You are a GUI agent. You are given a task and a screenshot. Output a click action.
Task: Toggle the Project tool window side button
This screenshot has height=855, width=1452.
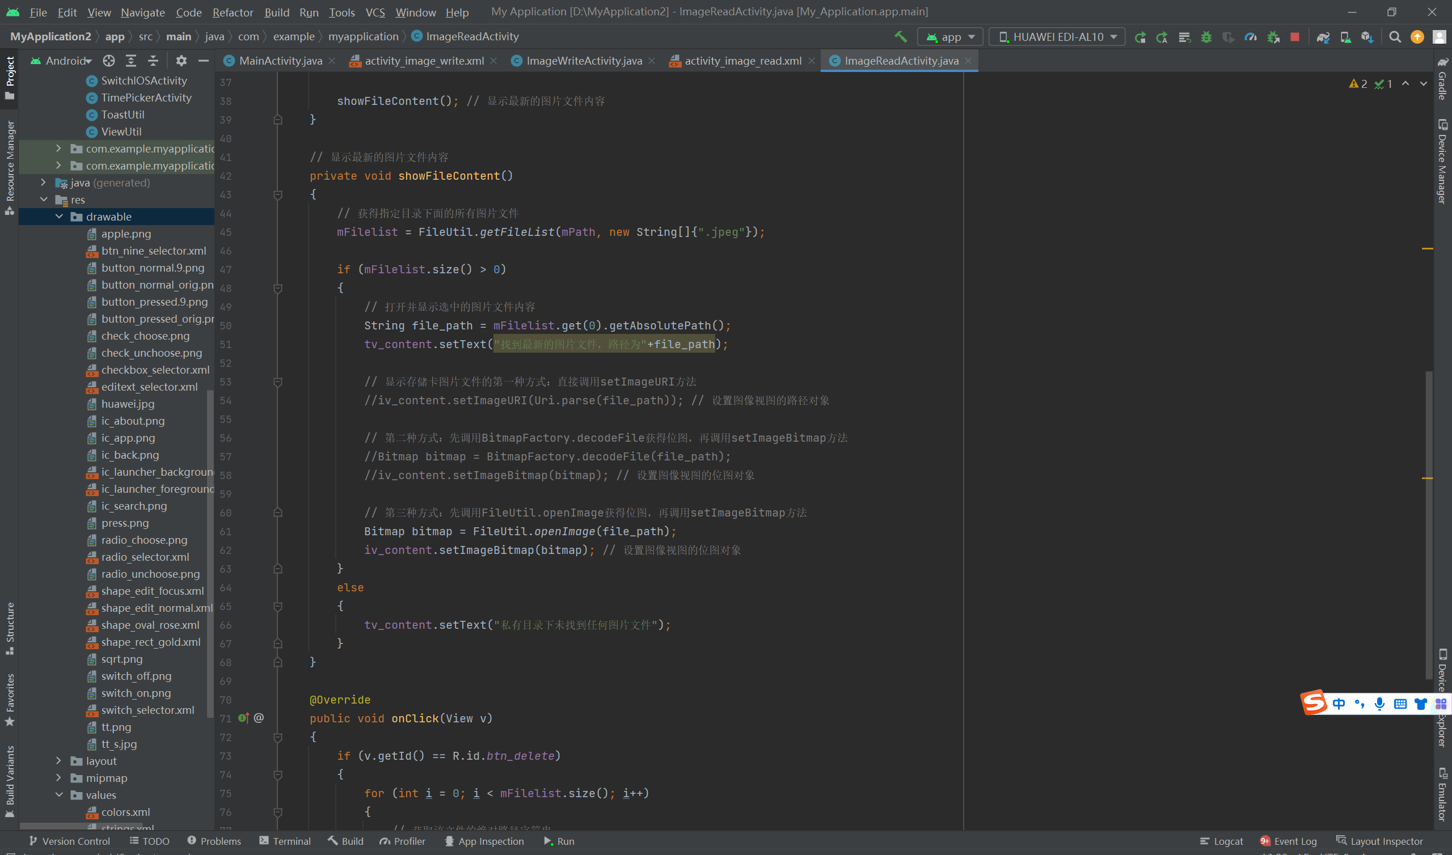tap(10, 77)
